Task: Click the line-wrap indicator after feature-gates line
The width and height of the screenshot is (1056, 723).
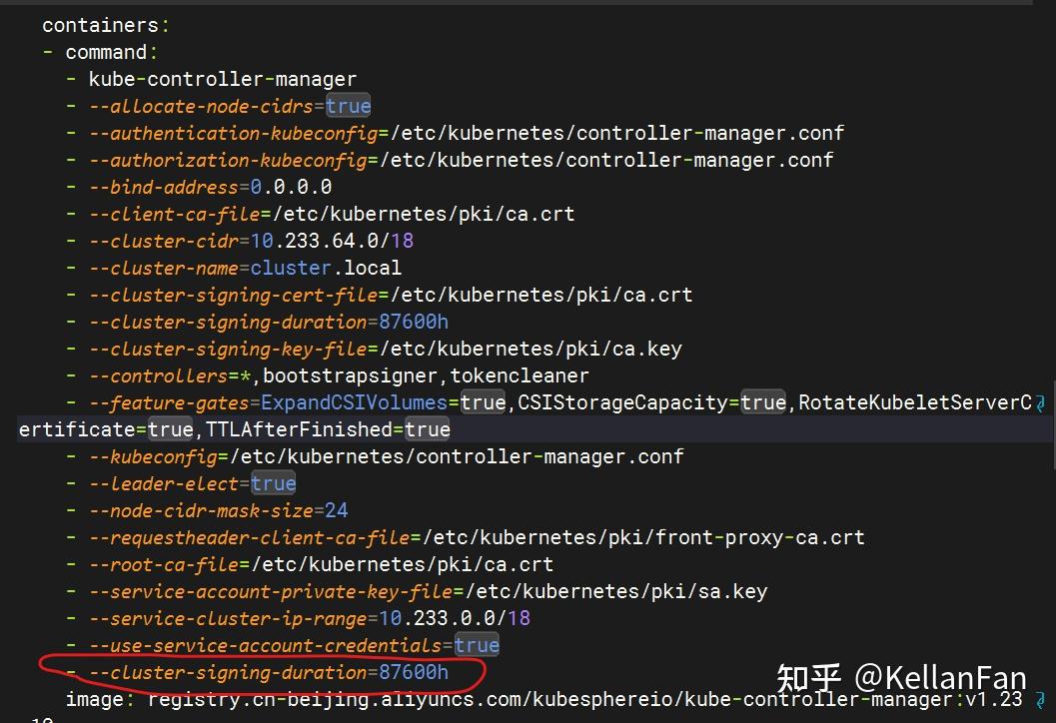Action: 1042,402
